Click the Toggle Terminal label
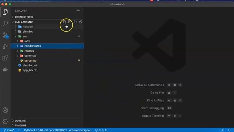The image size is (234, 132). (x=153, y=116)
